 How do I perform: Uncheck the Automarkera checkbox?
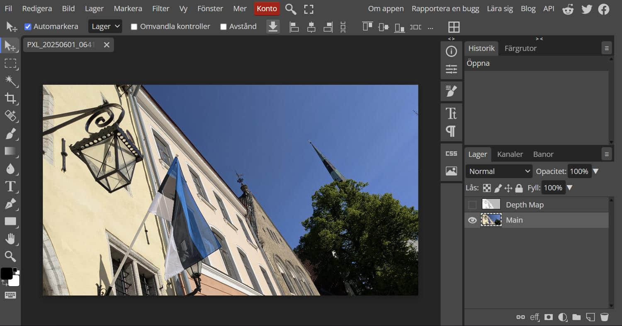(28, 27)
